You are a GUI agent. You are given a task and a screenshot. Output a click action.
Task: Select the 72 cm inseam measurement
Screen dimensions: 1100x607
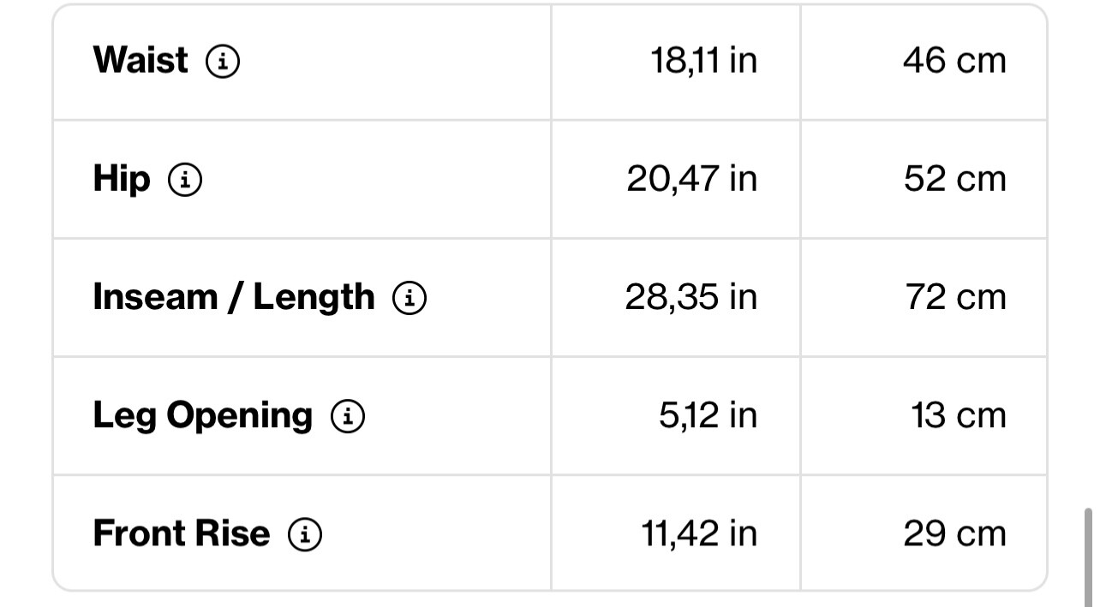[x=955, y=297]
